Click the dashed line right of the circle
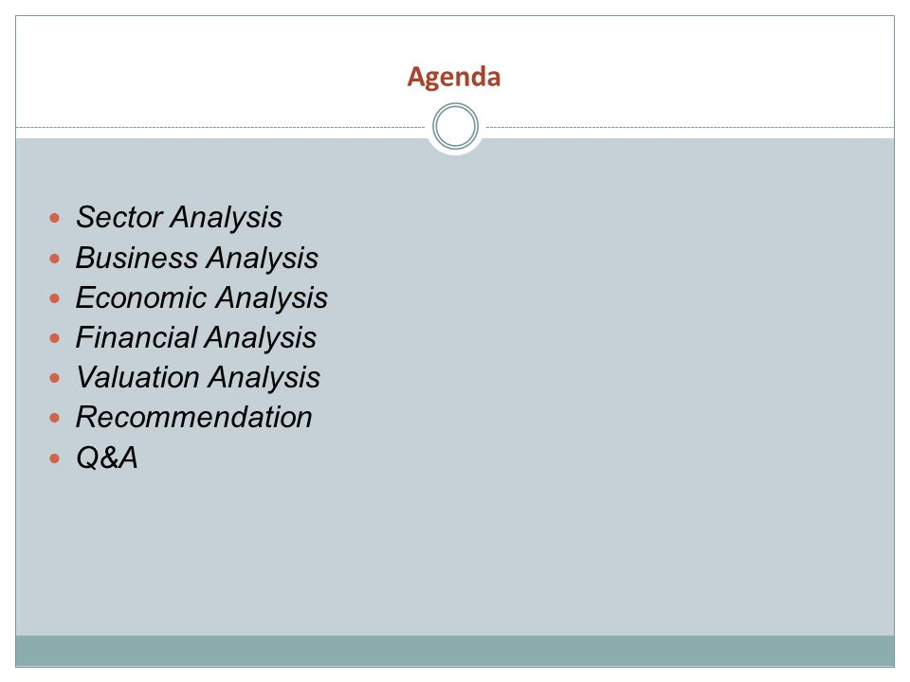 [x=690, y=127]
